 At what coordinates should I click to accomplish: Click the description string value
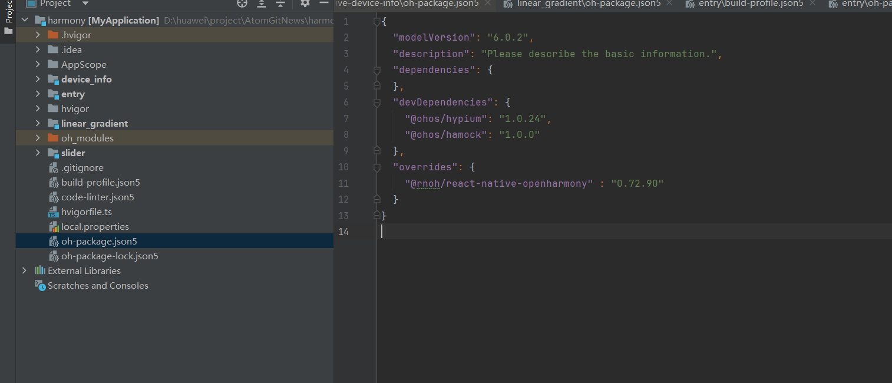pyautogui.click(x=599, y=54)
